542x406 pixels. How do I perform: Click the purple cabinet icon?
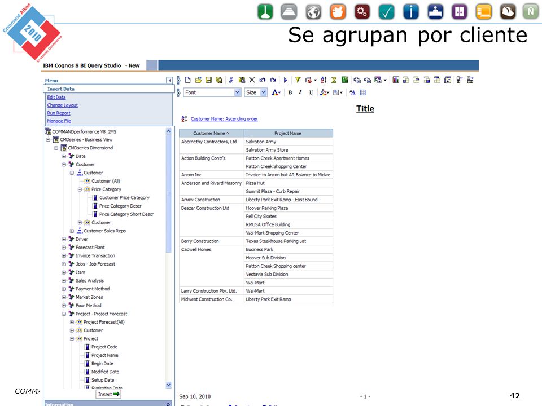coord(460,12)
